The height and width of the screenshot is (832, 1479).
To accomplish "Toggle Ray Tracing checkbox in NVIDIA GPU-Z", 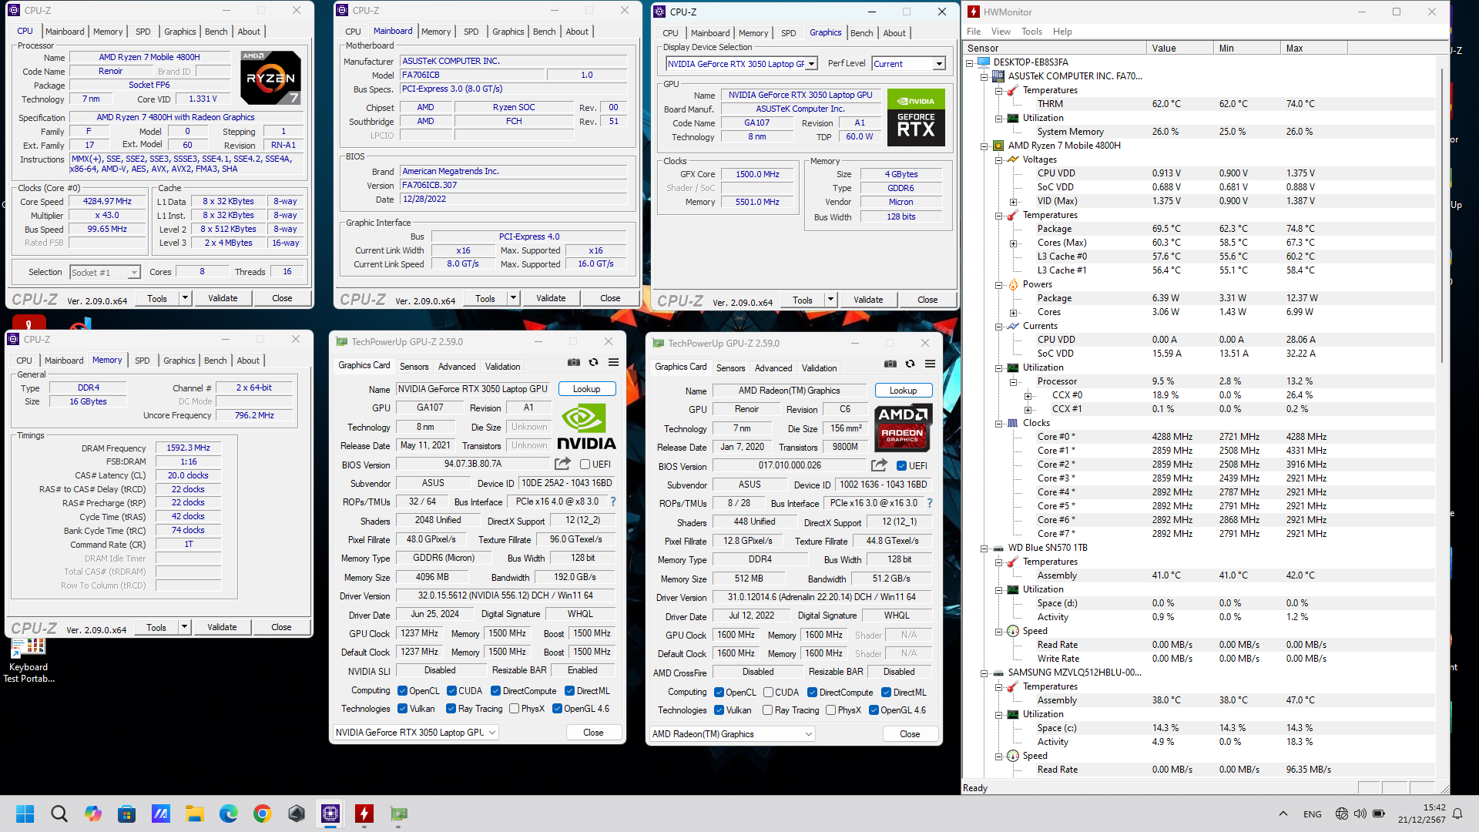I will (x=451, y=709).
